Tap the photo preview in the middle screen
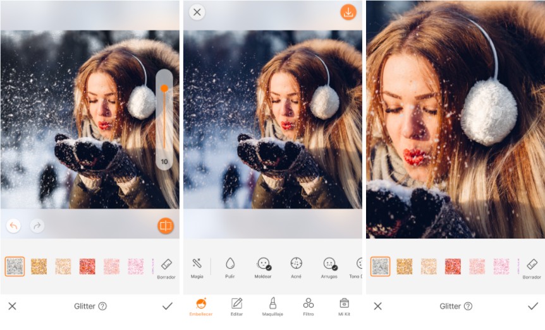This screenshot has width=545, height=330. coord(273,119)
